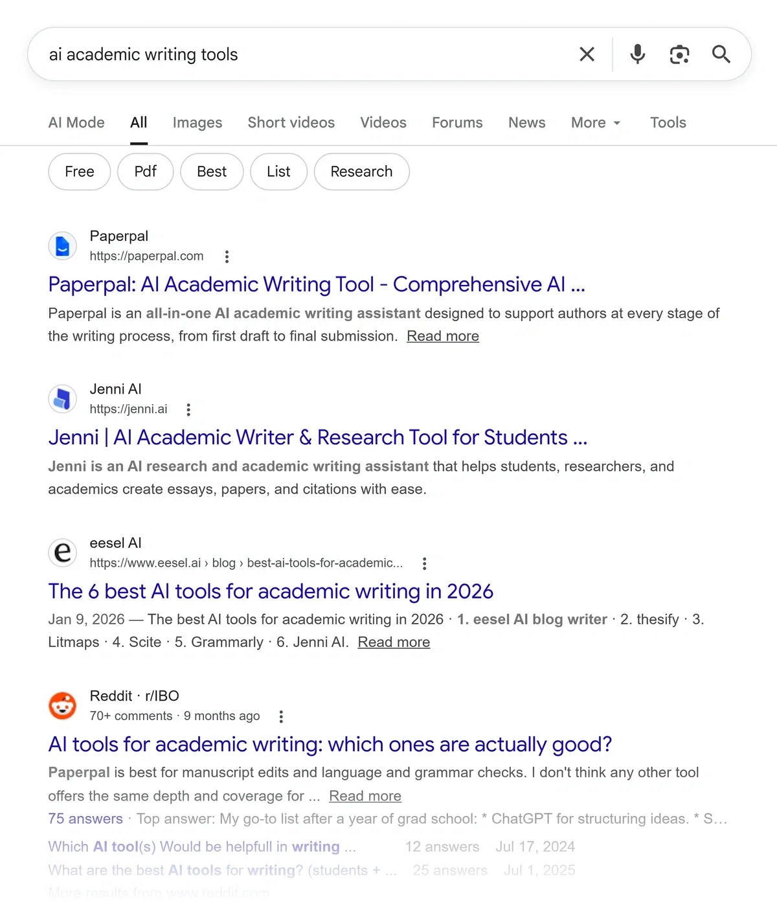Viewport: 777px width, 917px height.
Task: Clear the search query with the X icon
Action: [x=587, y=54]
